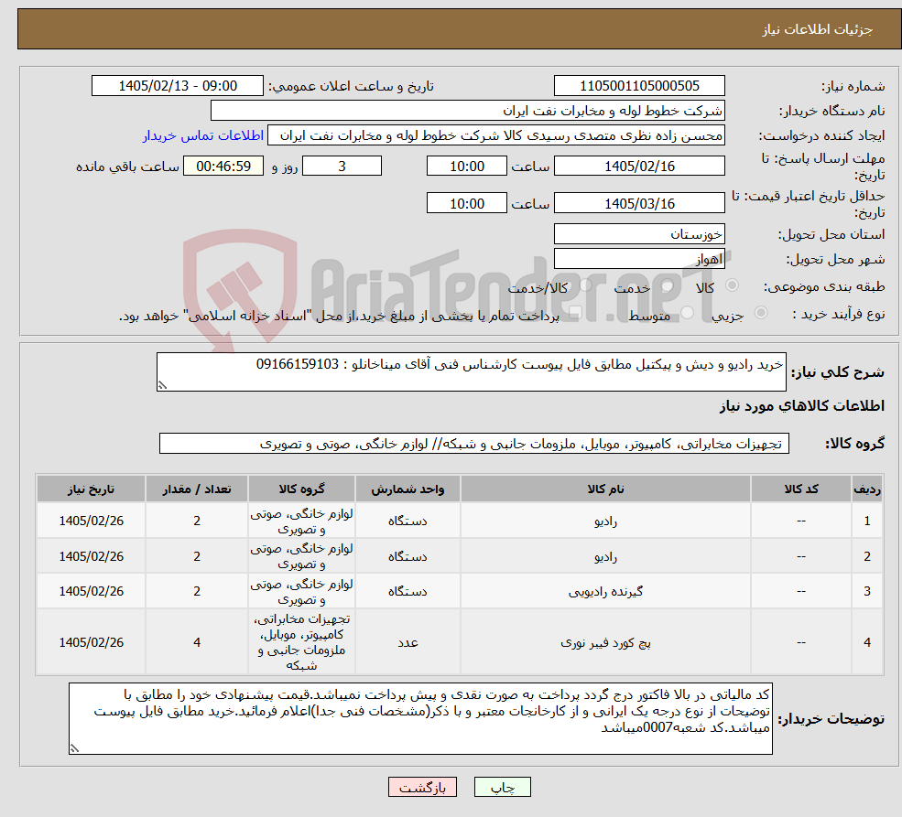Click the request creator field
The image size is (902, 817).
(x=495, y=135)
